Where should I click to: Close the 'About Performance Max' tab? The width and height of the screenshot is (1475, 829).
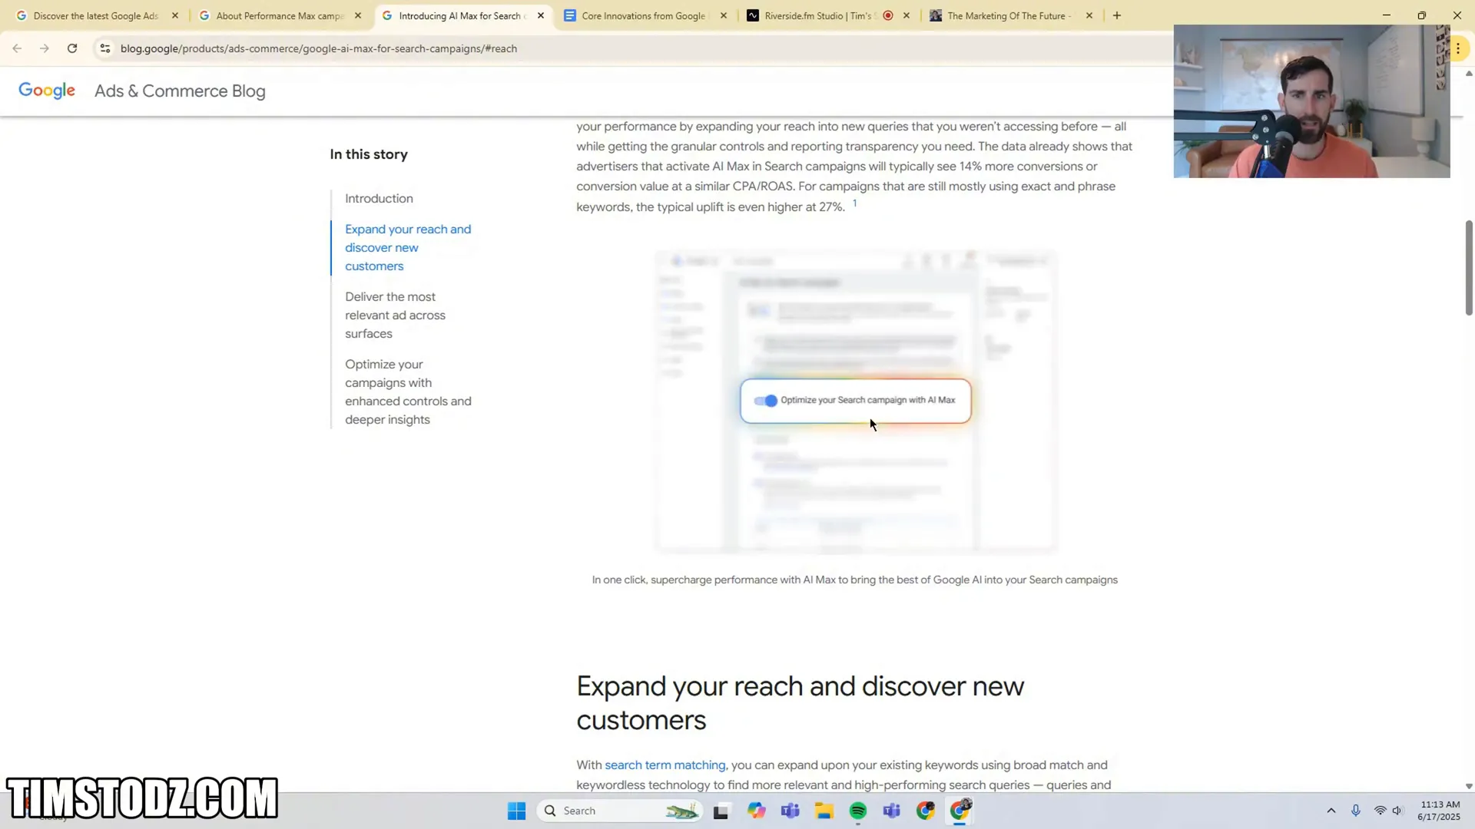point(358,15)
